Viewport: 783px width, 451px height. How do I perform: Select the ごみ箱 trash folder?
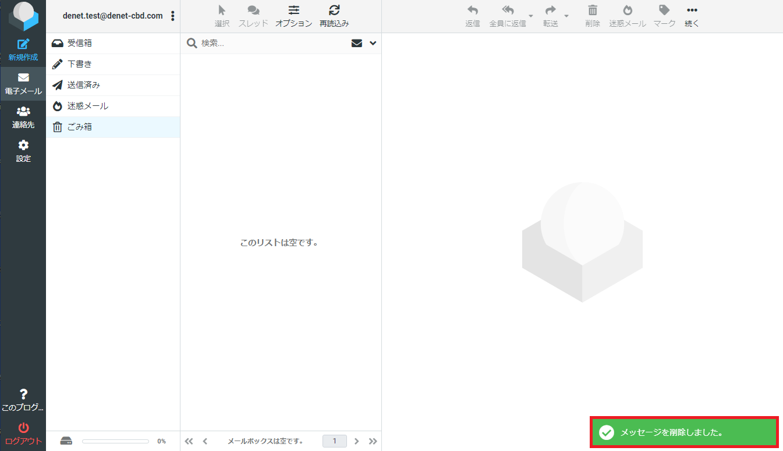(113, 127)
